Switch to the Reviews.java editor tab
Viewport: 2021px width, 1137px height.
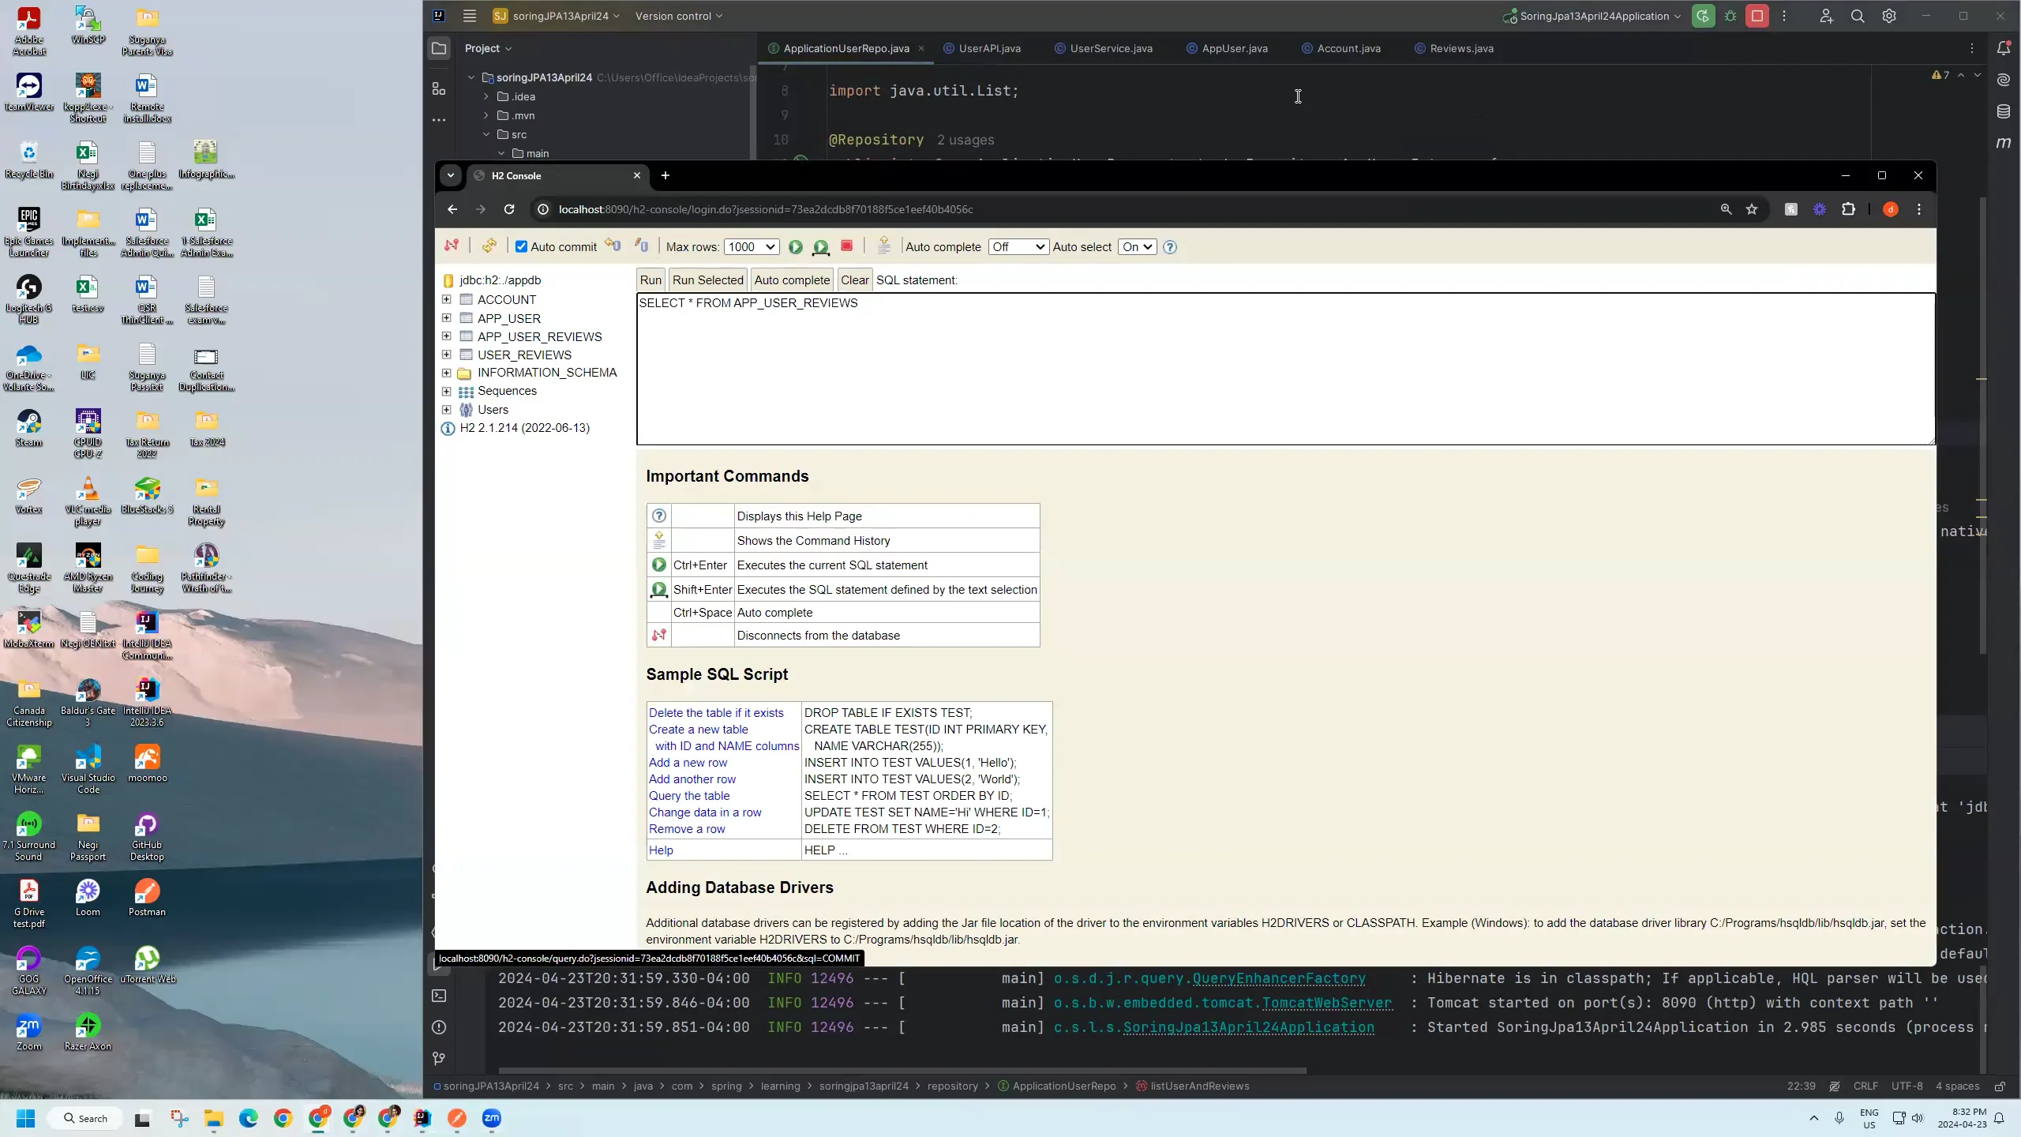click(x=1460, y=48)
